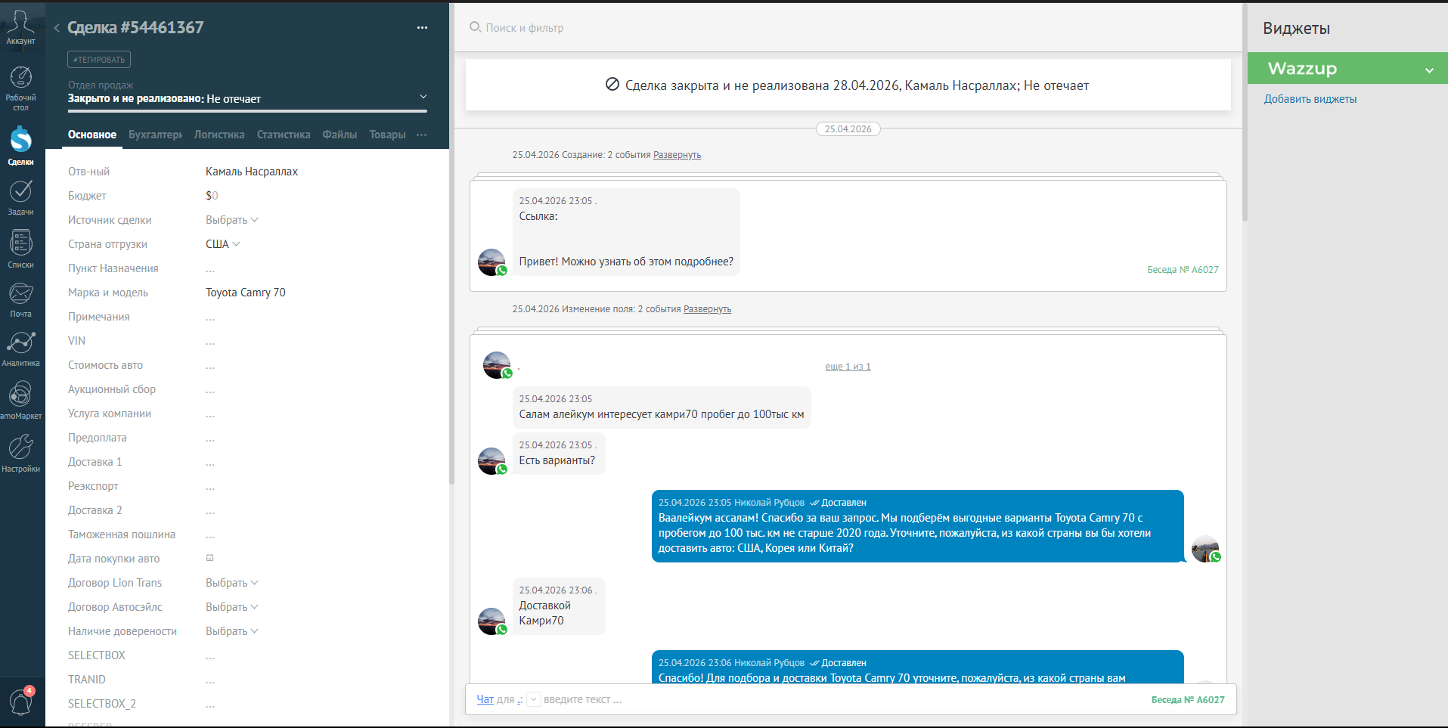This screenshot has width=1448, height=728.
Task: Open the Задачи tasks section
Action: coord(20,197)
